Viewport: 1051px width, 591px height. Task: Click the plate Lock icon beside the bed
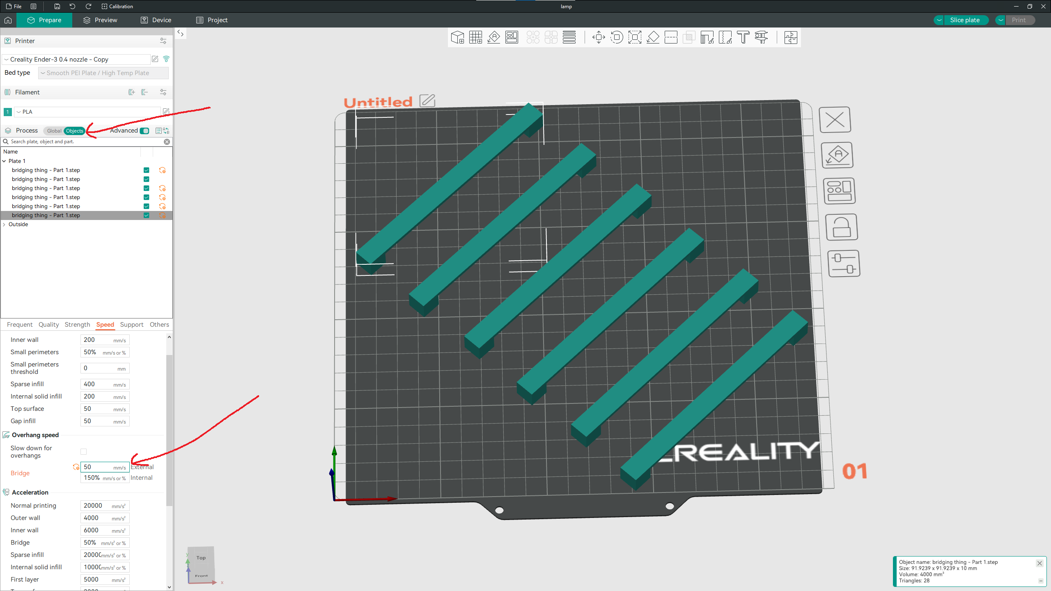842,227
